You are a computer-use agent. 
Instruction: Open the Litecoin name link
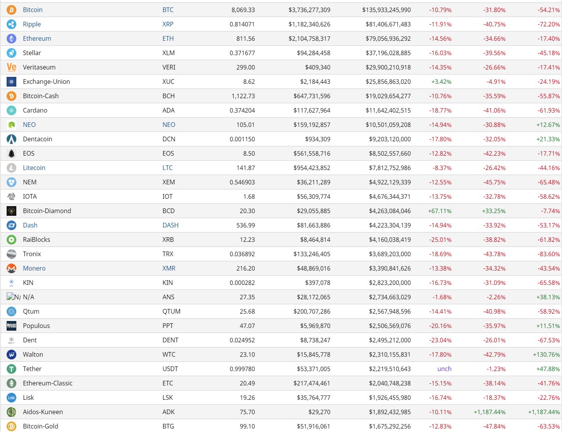coord(34,168)
